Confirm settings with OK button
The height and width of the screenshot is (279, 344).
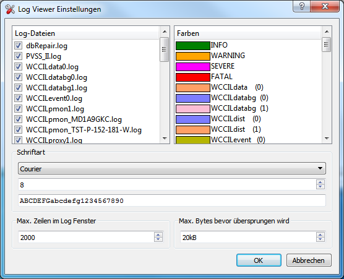coord(259,260)
